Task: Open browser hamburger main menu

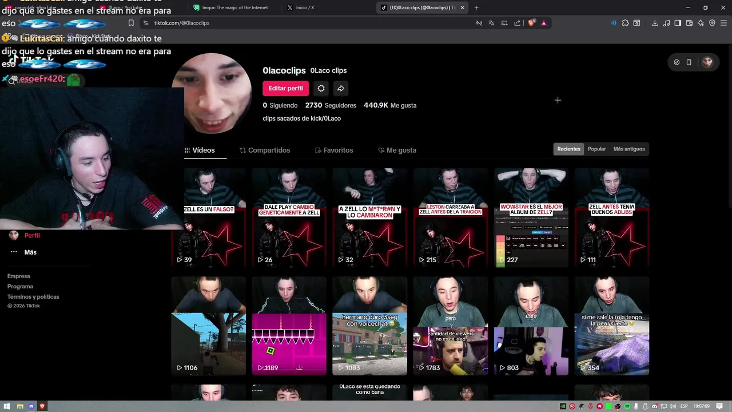Action: click(x=723, y=23)
